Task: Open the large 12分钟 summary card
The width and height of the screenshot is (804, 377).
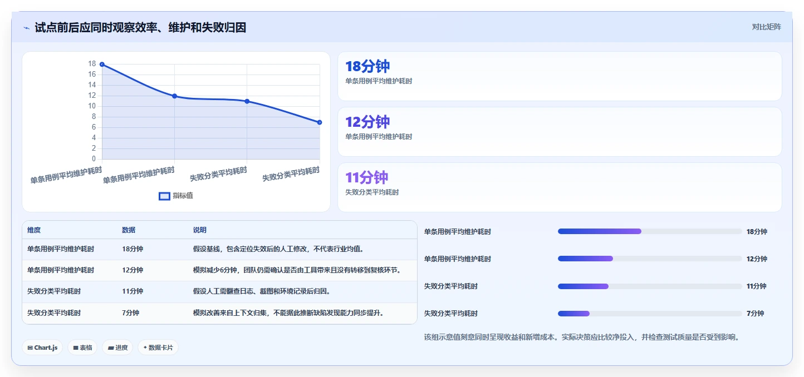Action: coord(560,132)
